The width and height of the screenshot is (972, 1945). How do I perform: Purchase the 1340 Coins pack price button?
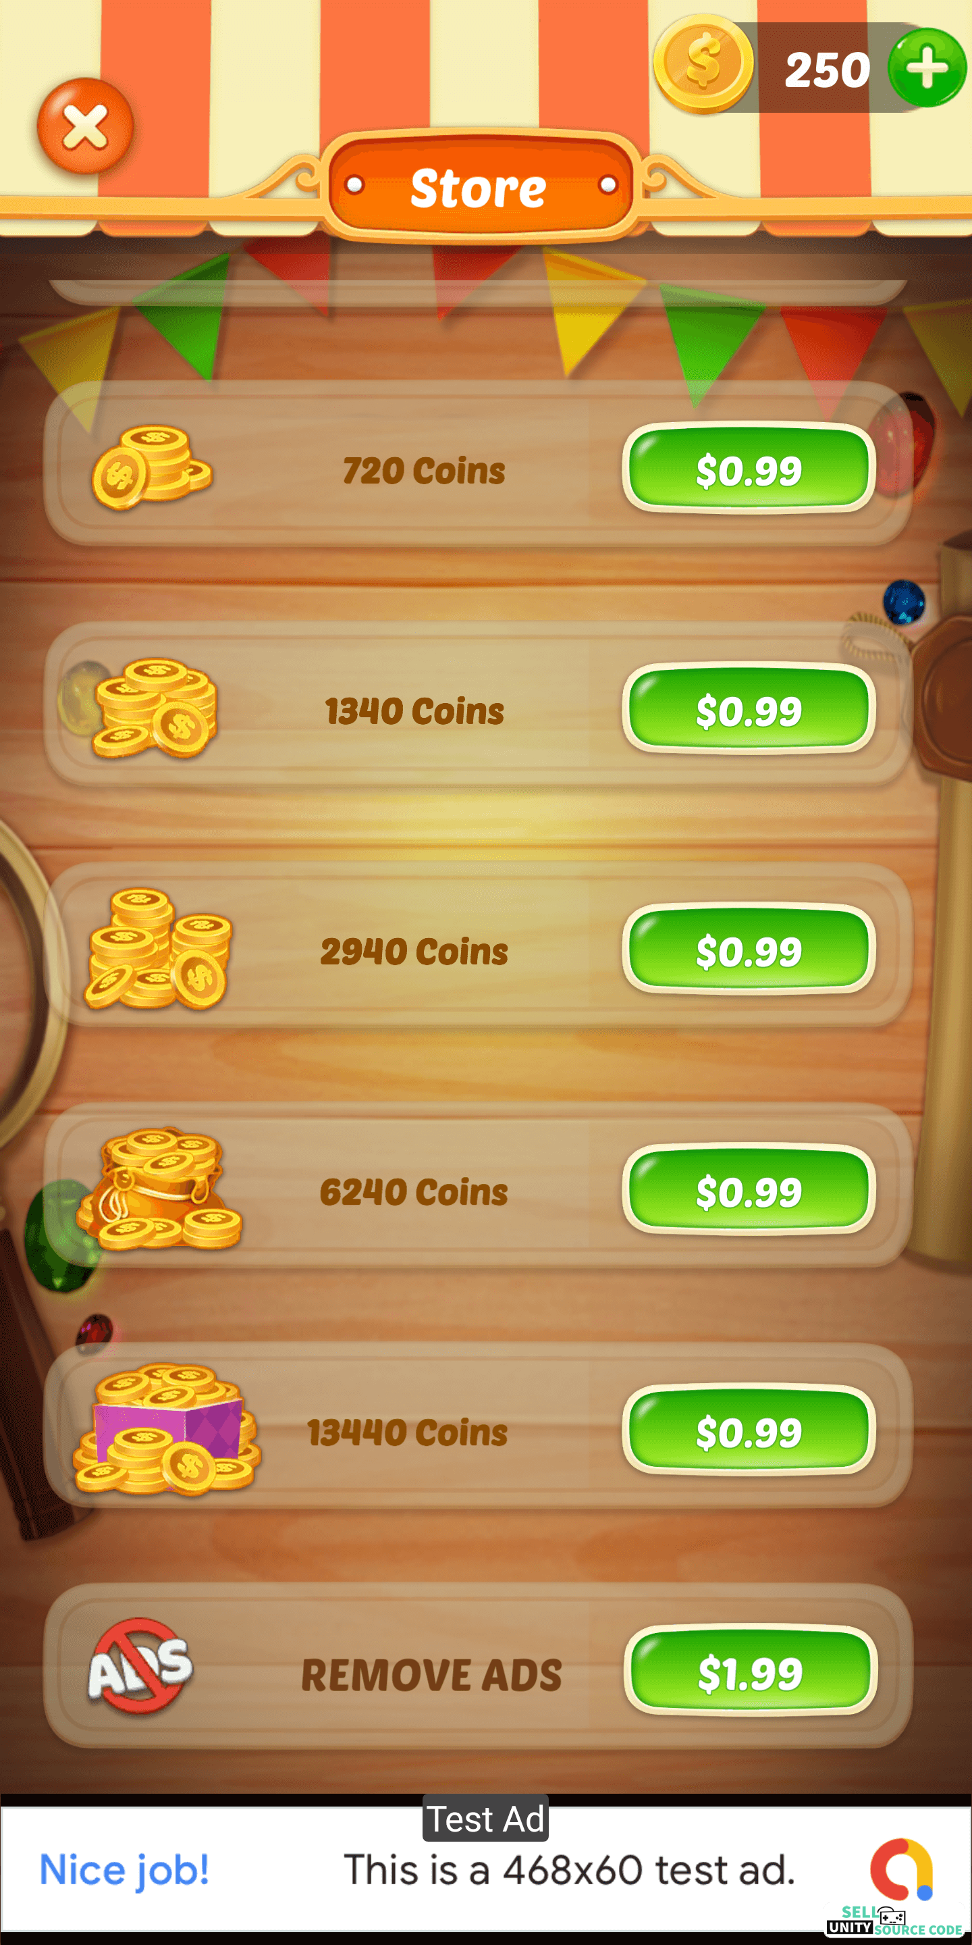(x=749, y=709)
